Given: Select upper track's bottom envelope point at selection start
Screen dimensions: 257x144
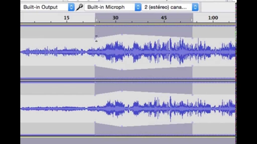Looking at the screenshot, I should [95, 65].
